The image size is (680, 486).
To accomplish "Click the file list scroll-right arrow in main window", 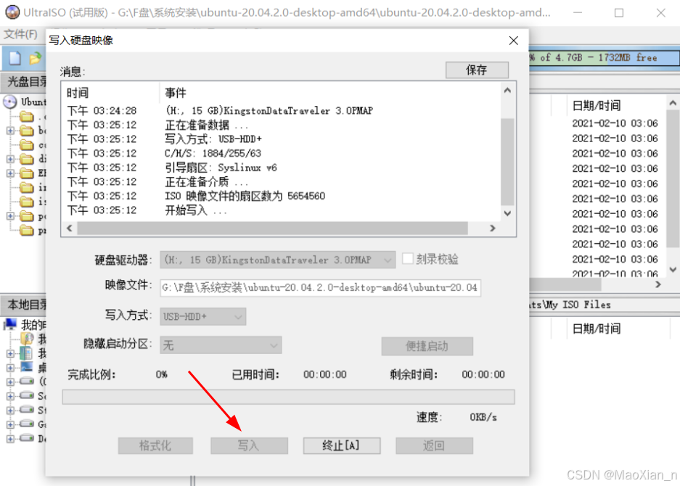I will coord(658,284).
